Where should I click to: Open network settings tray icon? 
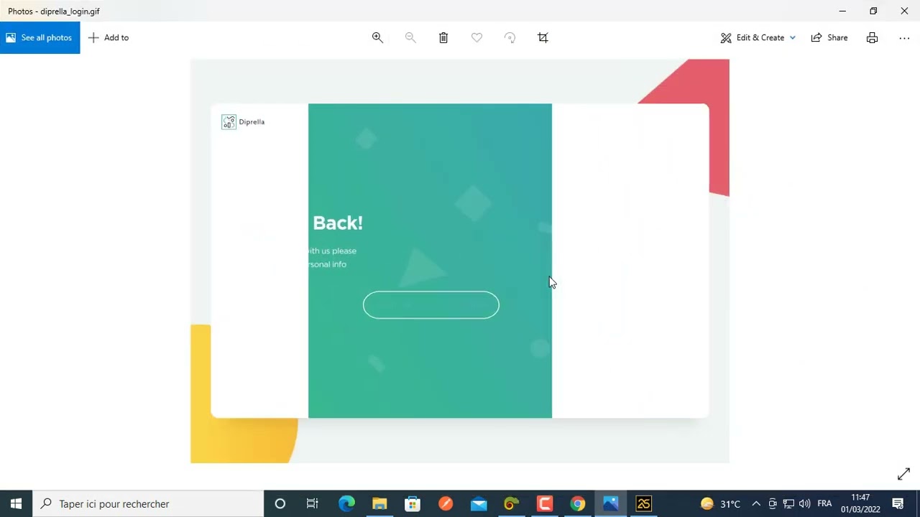pos(788,503)
